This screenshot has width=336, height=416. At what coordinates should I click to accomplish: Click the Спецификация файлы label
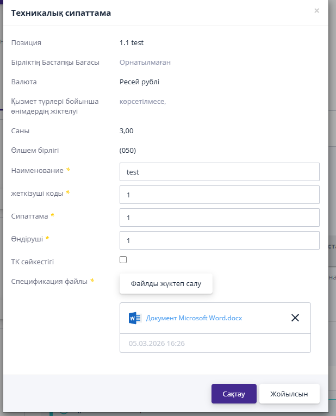(x=49, y=281)
